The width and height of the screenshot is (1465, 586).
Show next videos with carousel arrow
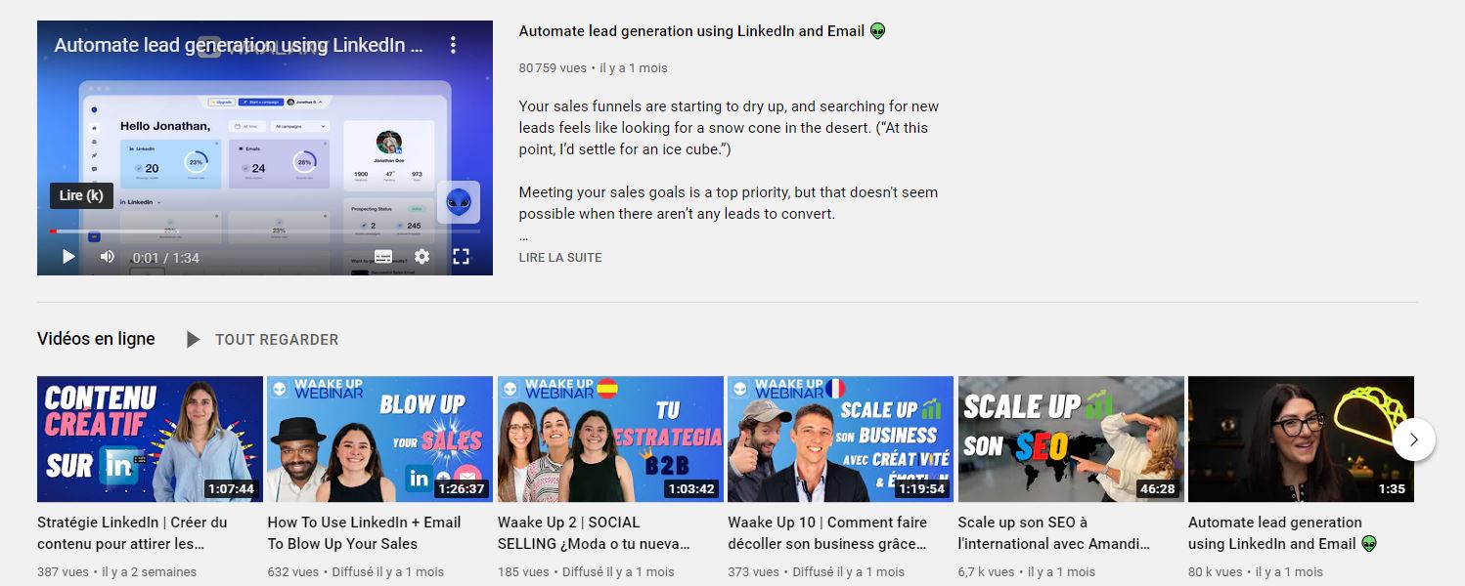[x=1414, y=439]
